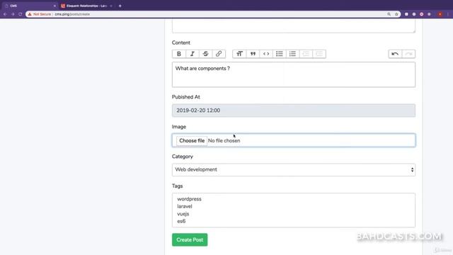Open the Published At date field
Image resolution: width=453 pixels, height=255 pixels.
coord(294,110)
